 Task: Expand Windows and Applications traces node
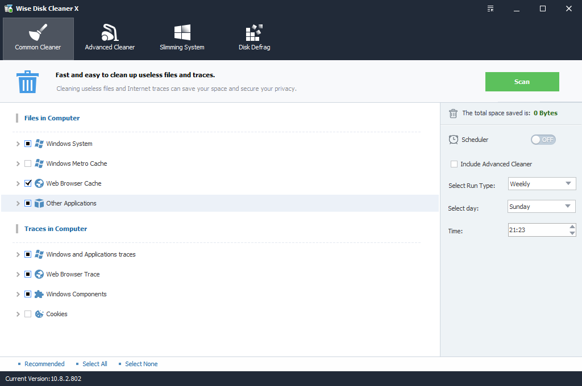[x=18, y=254]
